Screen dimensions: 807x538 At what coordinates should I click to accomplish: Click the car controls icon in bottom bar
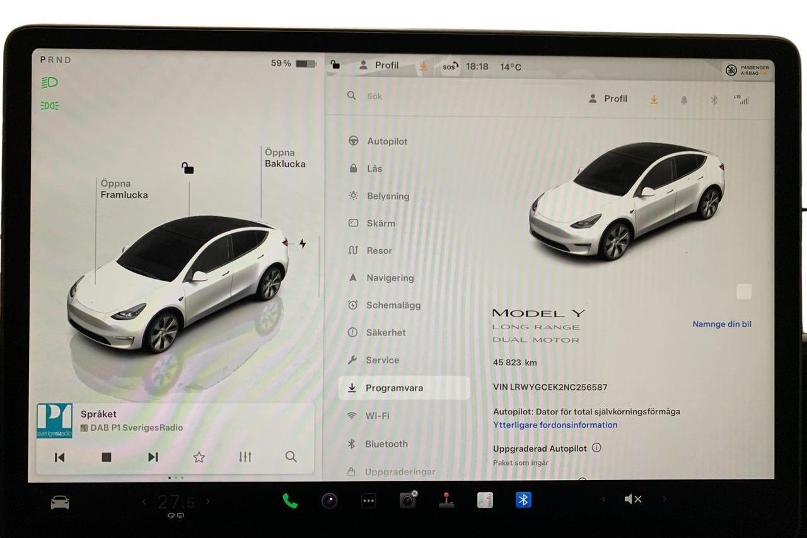click(60, 502)
